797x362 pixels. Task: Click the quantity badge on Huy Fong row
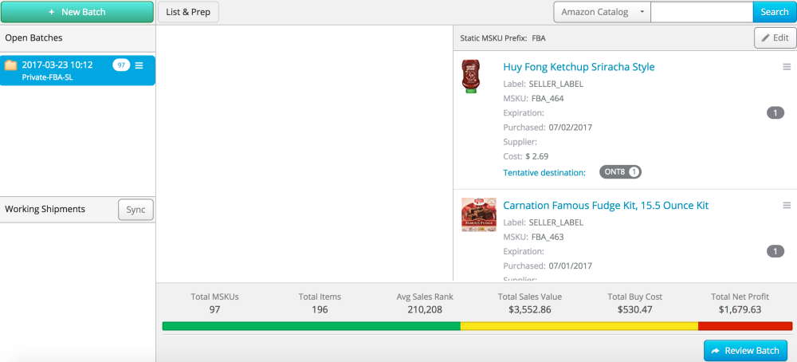coord(775,113)
